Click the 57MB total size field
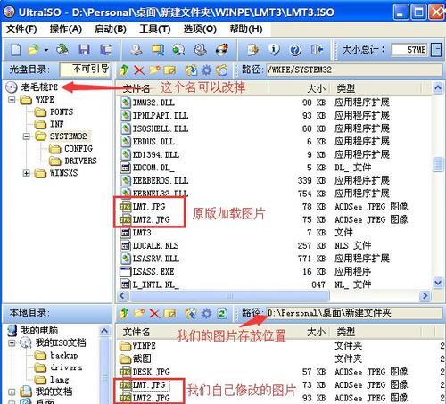 pyautogui.click(x=409, y=49)
